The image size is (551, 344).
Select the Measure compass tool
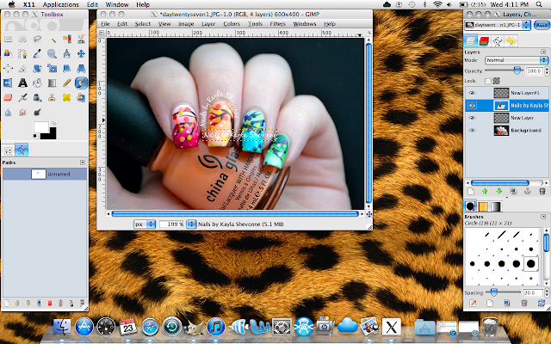pos(67,53)
